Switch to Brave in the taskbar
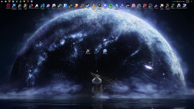Screen dimensions: 194x109 24,2
